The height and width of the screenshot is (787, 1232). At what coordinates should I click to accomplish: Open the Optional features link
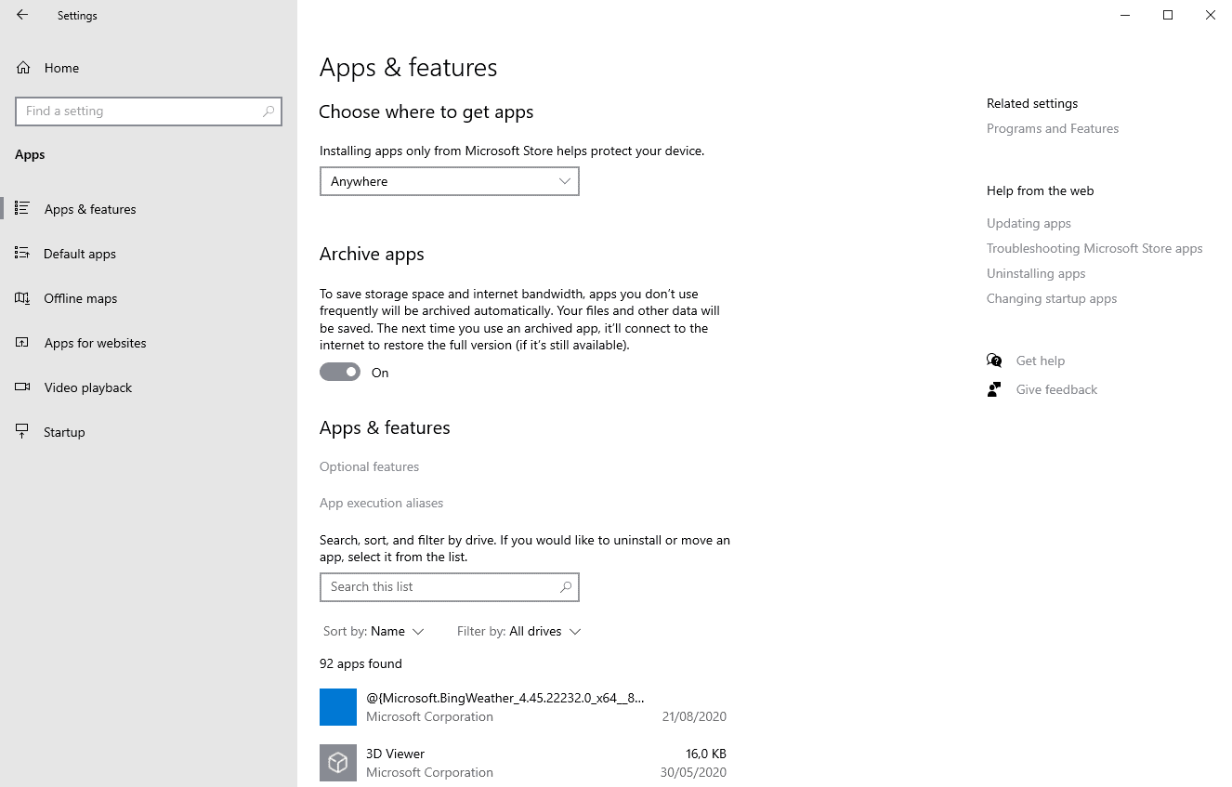pos(369,466)
